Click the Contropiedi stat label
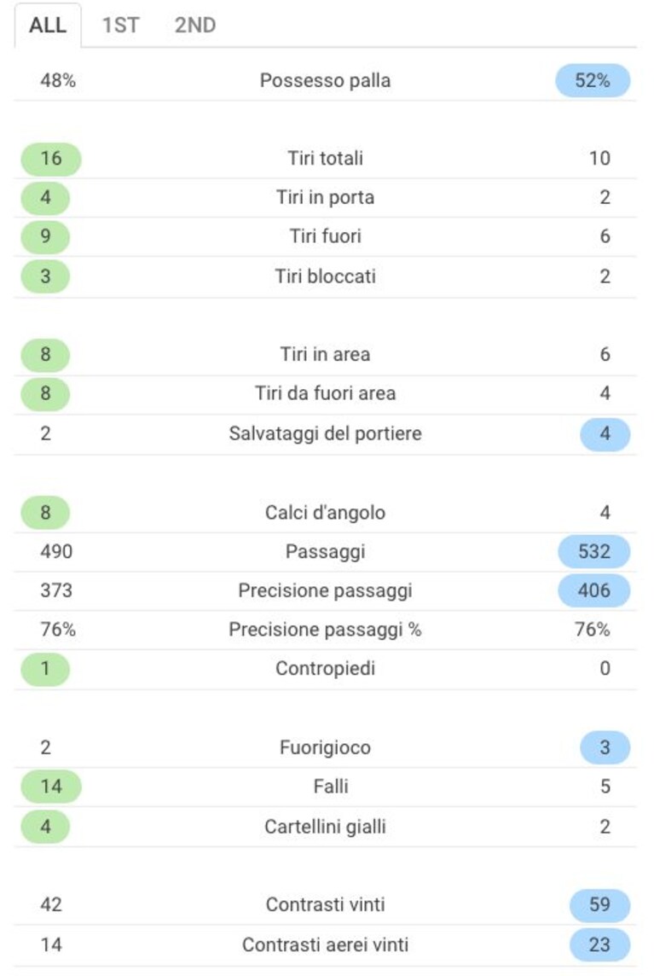The height and width of the screenshot is (976, 654). point(325,669)
